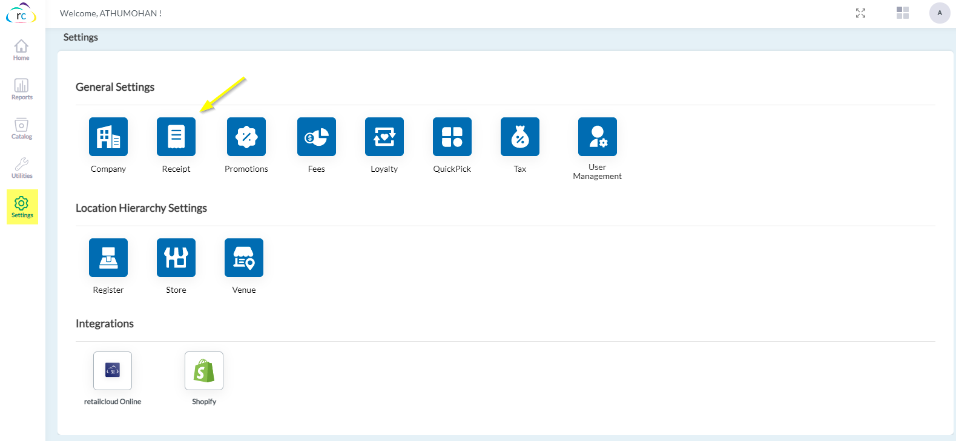Open Reports from the sidebar
The height and width of the screenshot is (441, 956).
pyautogui.click(x=22, y=90)
